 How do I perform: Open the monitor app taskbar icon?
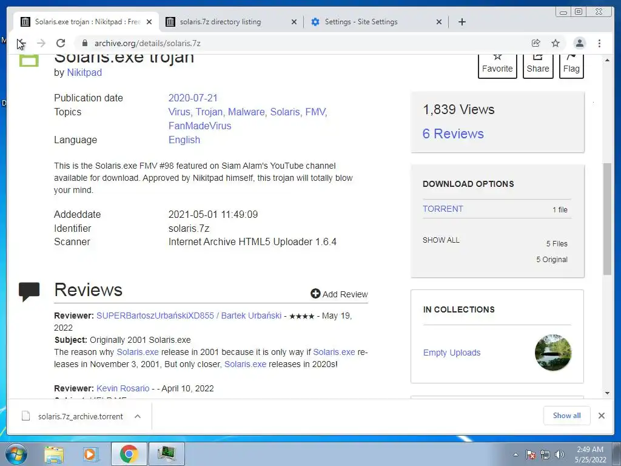click(166, 454)
